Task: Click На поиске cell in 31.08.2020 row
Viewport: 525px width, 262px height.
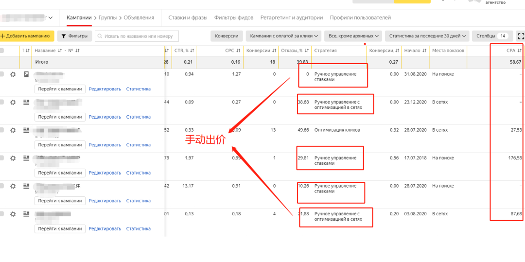Action: coord(443,74)
